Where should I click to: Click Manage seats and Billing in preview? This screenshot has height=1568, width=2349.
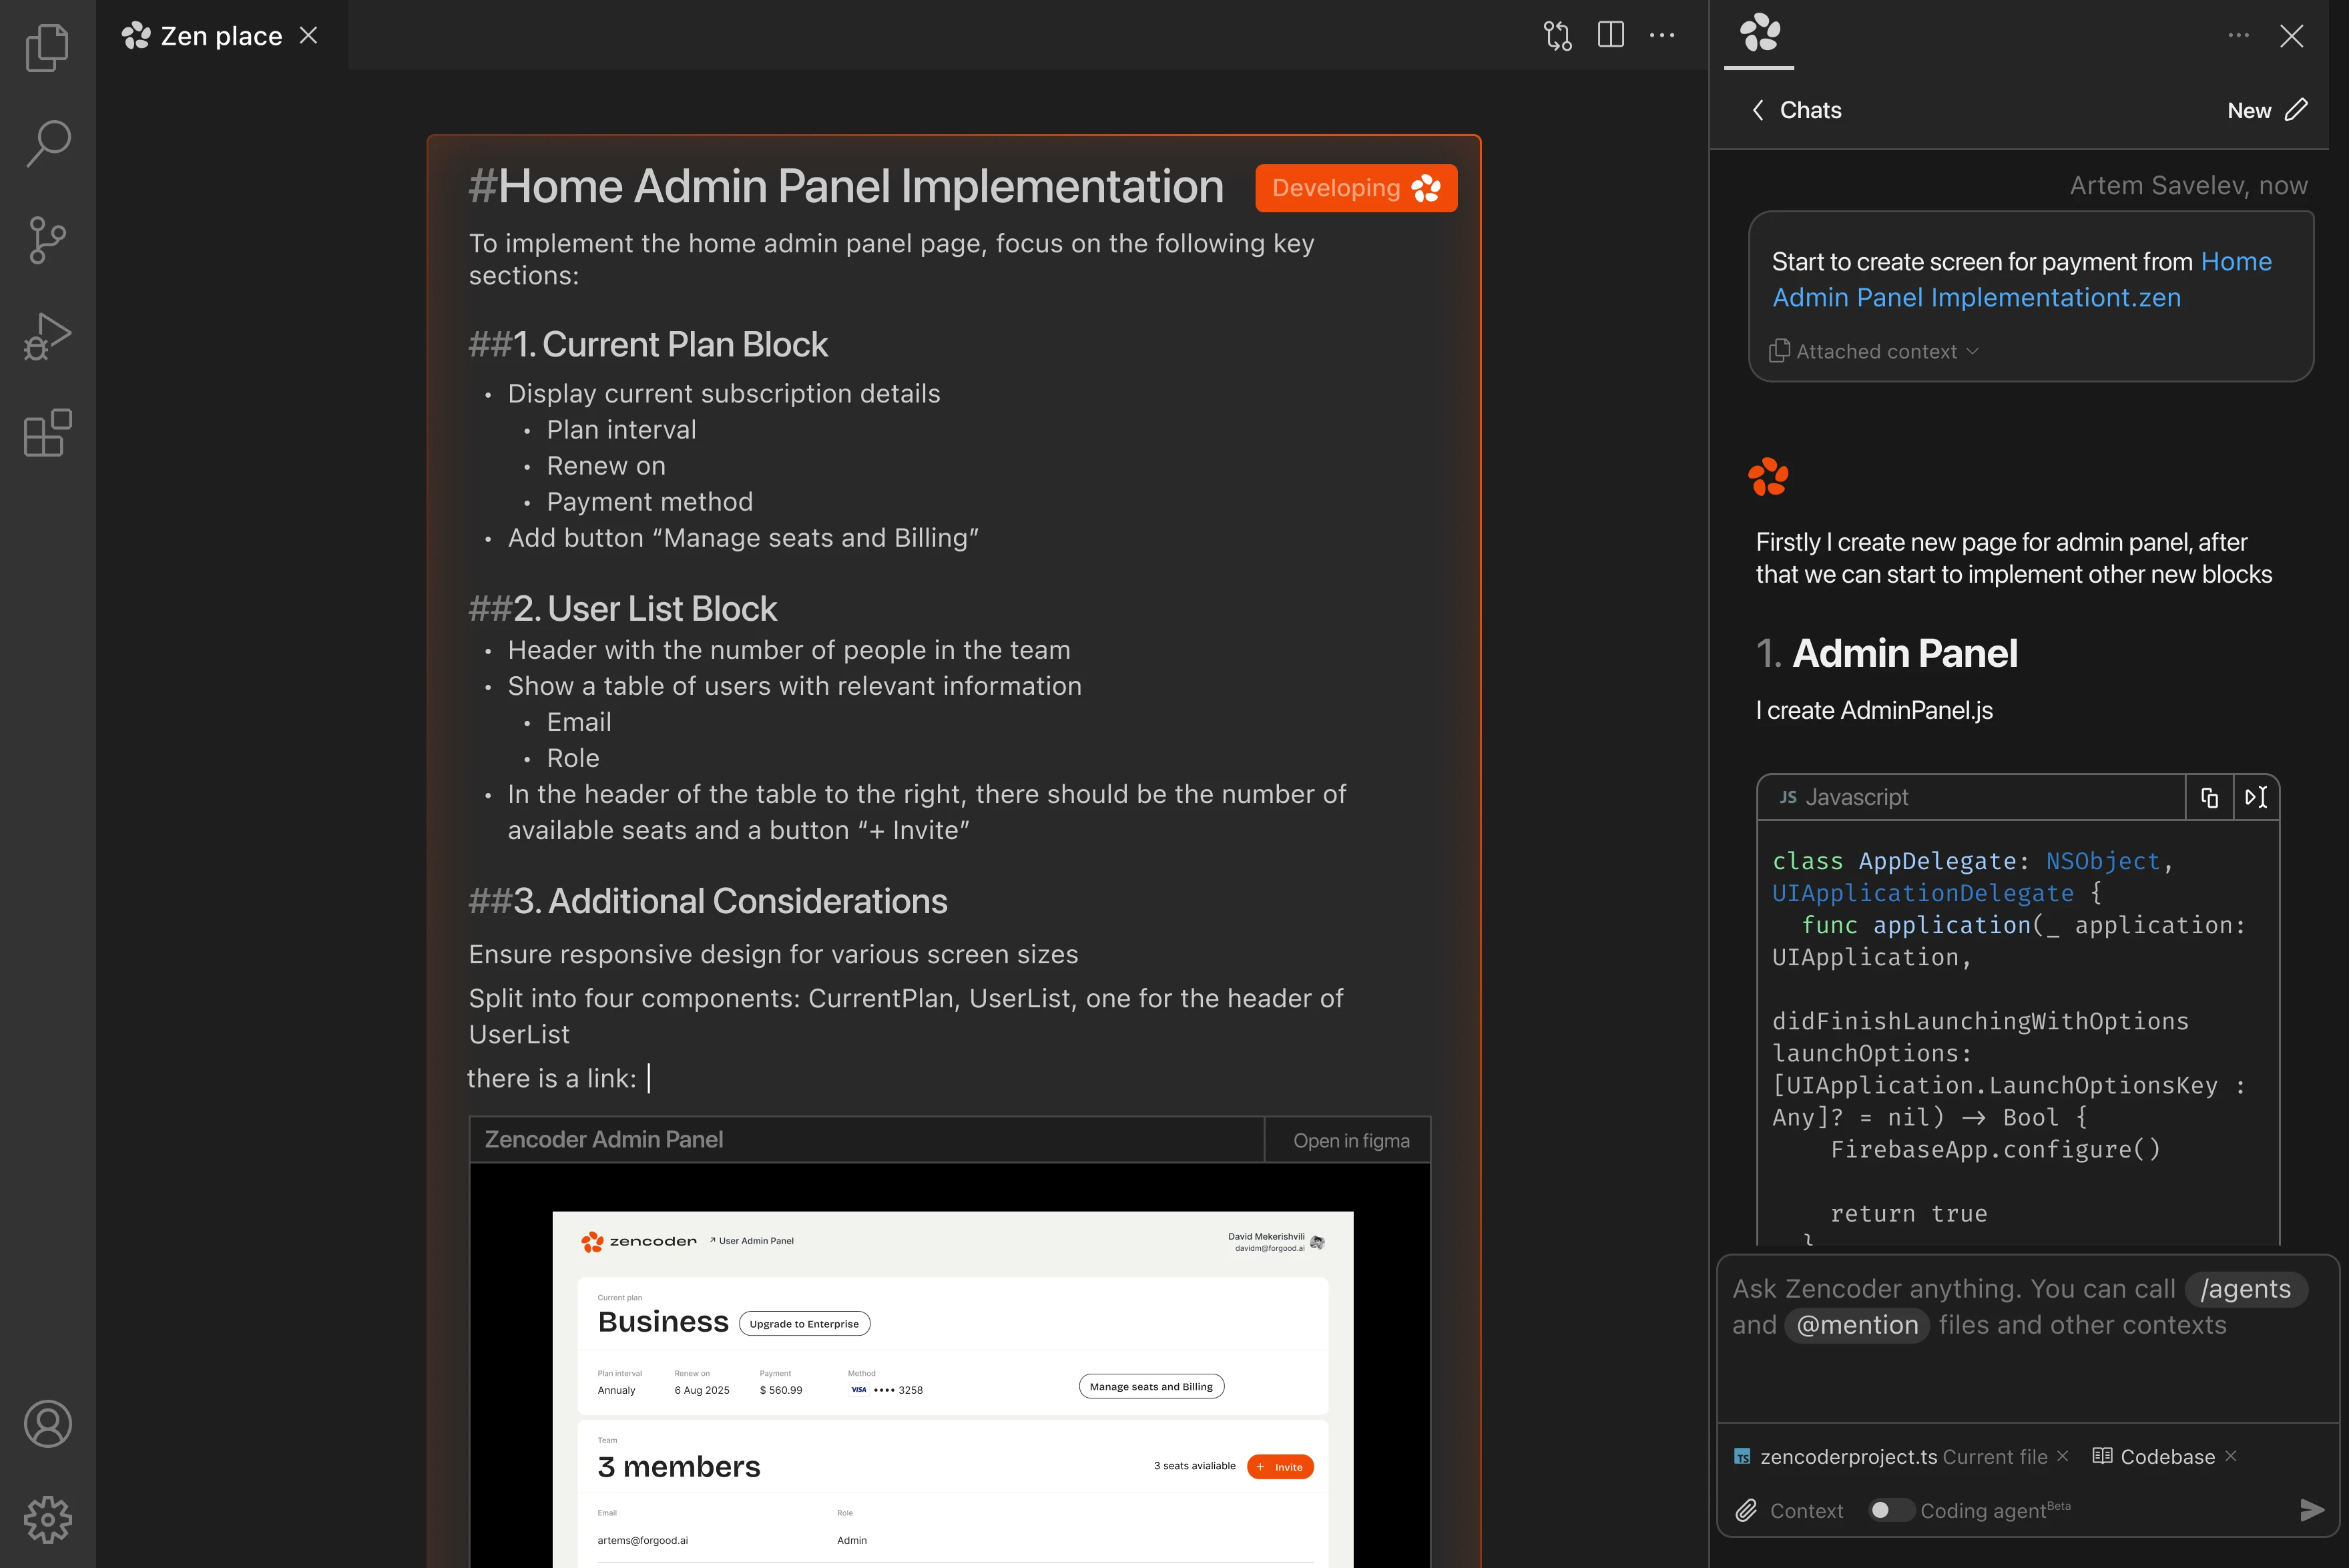pyautogui.click(x=1151, y=1387)
